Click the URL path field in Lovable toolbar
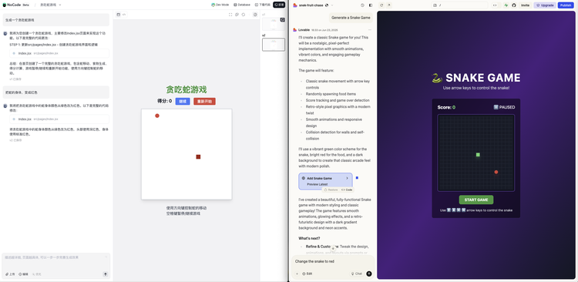 tap(459, 5)
